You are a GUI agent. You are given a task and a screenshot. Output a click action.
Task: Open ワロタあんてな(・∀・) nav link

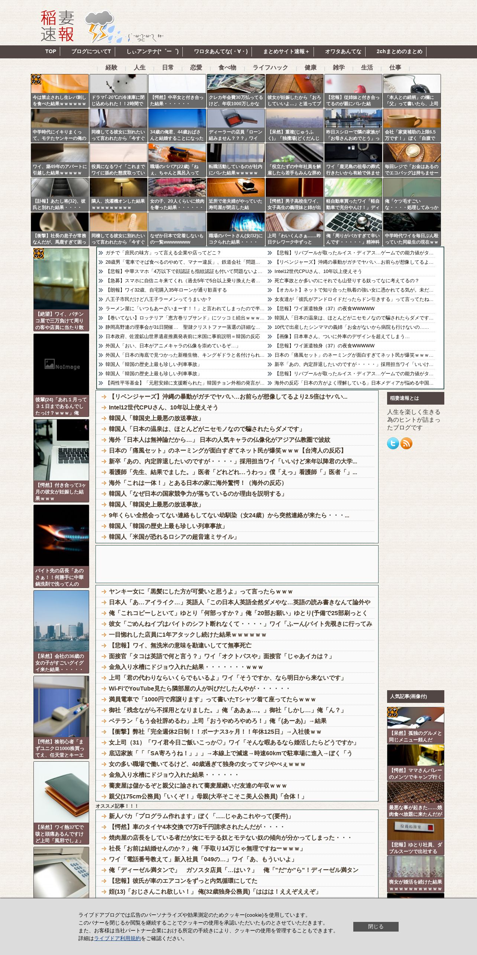[x=221, y=52]
